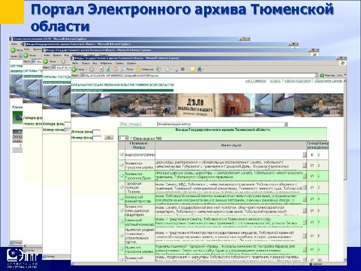The height and width of the screenshot is (271, 361).
Task: Click the row icon beside Тюменская Городская Дума
Action: (x=121, y=176)
